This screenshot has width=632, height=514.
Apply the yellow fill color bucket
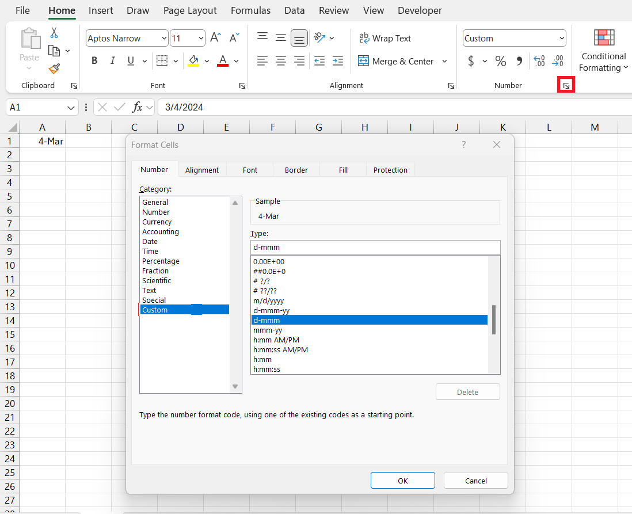click(193, 61)
